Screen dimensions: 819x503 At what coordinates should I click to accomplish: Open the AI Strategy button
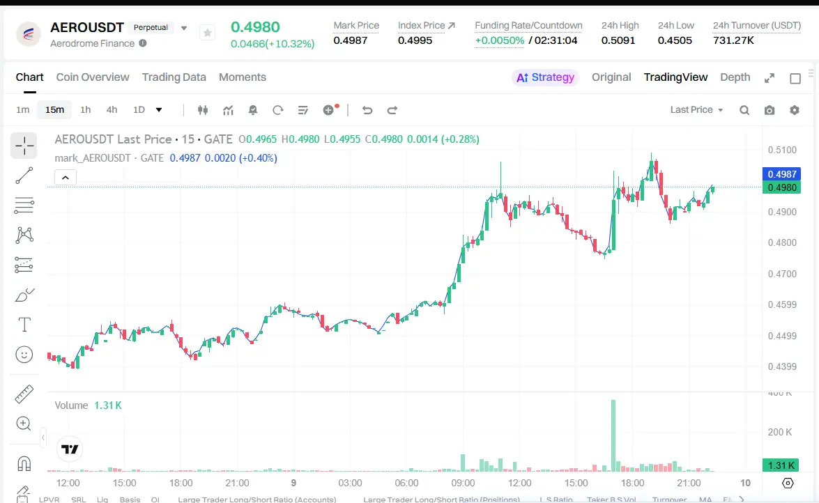(545, 77)
